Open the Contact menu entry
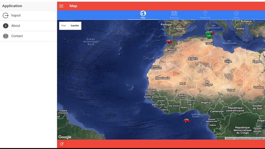Viewport: 265px width, 149px height. tap(29, 36)
